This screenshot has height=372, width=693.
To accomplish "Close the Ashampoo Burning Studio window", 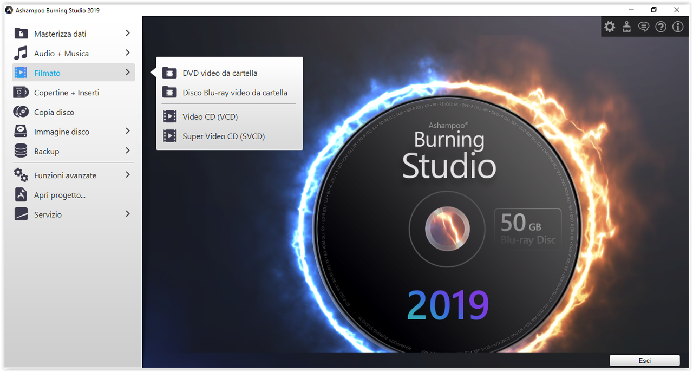I will pyautogui.click(x=677, y=10).
